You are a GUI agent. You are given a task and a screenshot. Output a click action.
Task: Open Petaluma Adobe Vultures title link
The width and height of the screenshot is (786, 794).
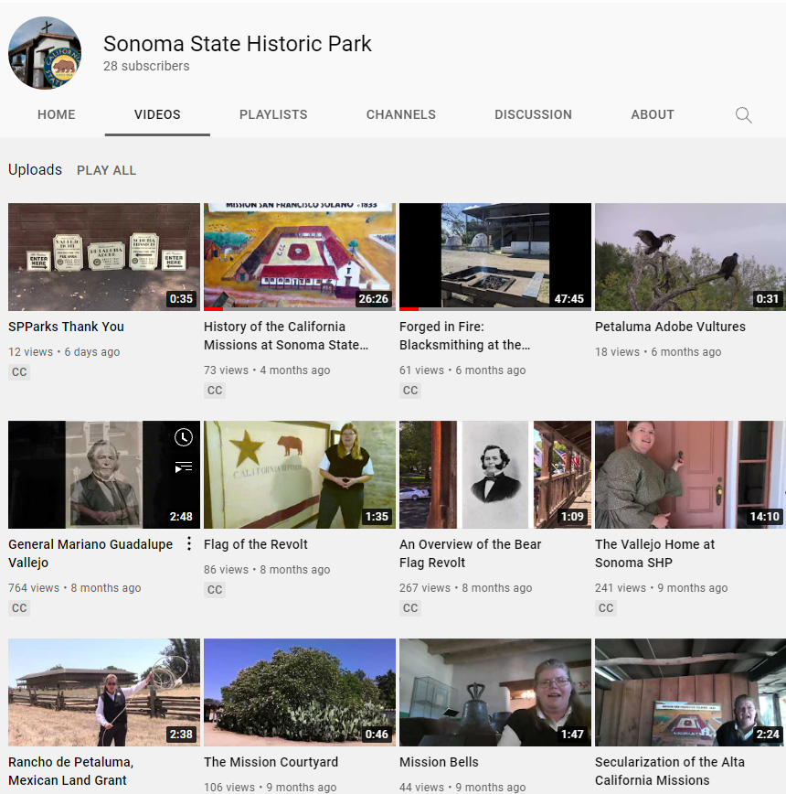pyautogui.click(x=670, y=327)
